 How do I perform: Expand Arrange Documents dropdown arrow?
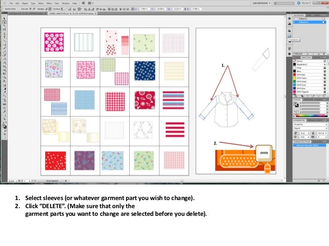[x=93, y=3]
